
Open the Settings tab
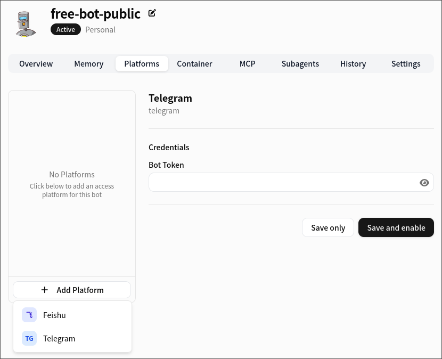[x=406, y=64]
